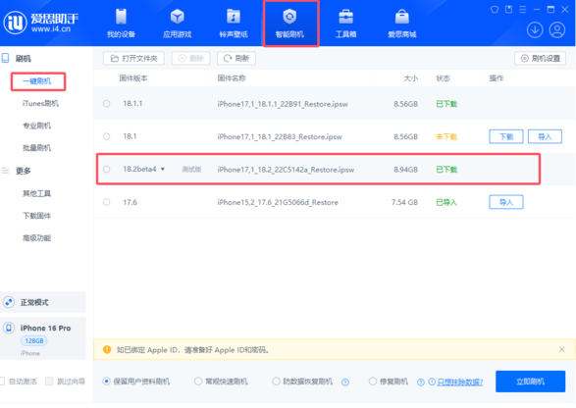Screen dimensions: 576x408
Task: Click the 正常模式 normal mode icon
Action: [9, 302]
